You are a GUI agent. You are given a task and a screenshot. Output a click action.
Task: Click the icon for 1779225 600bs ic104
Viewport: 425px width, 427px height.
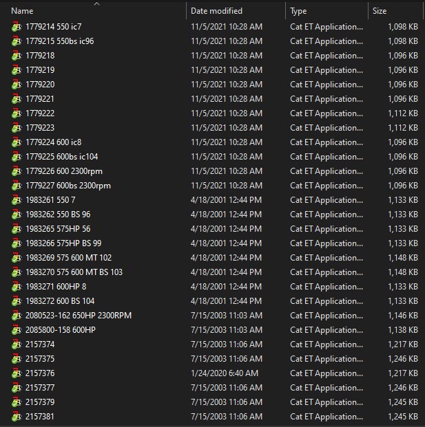(x=17, y=157)
